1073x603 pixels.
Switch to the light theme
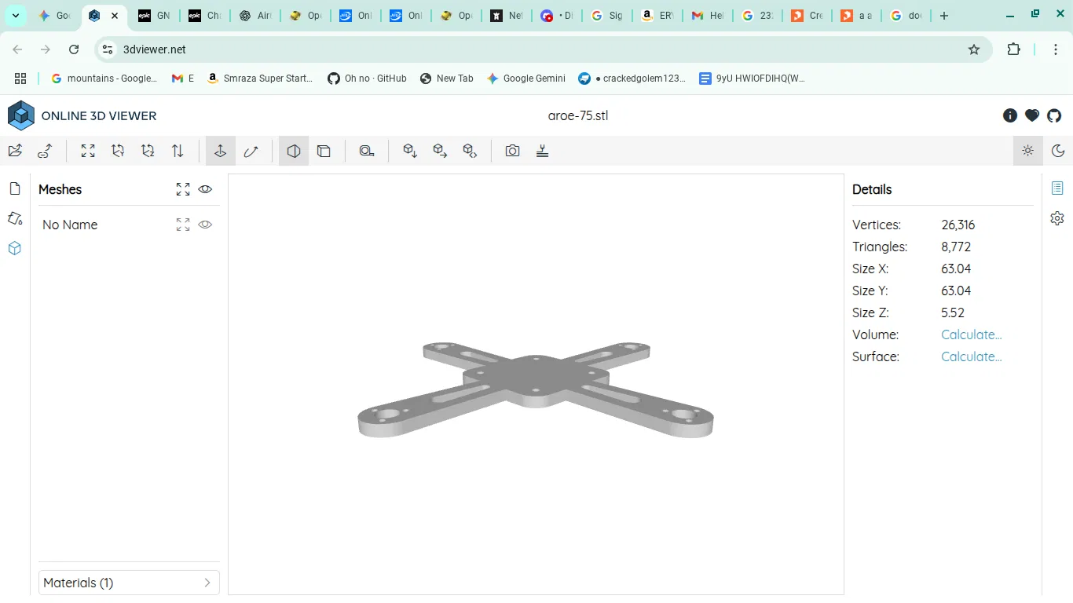tap(1028, 151)
